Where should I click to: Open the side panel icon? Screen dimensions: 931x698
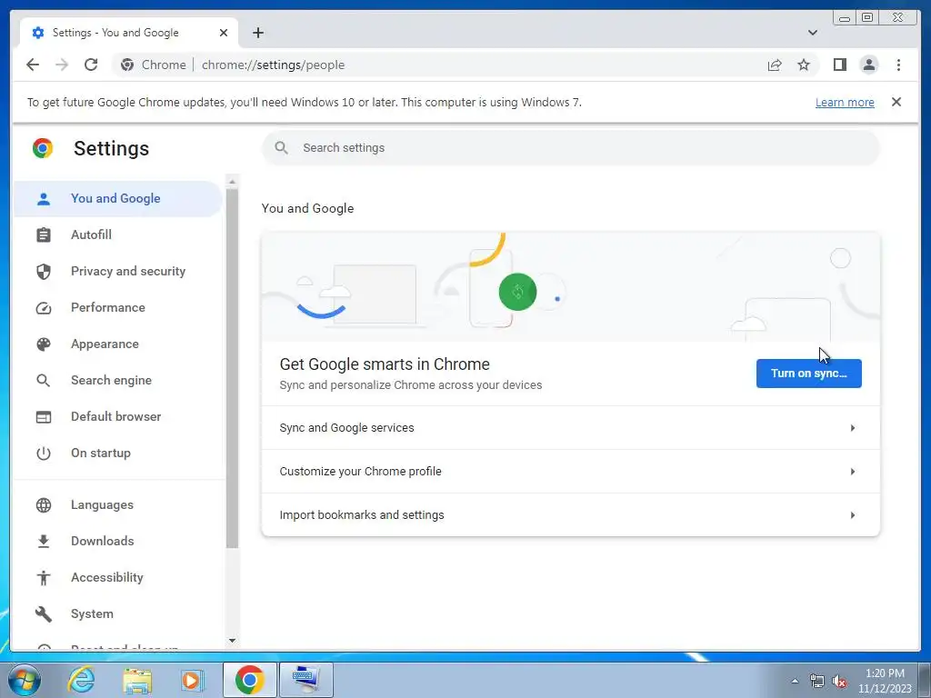pos(839,65)
